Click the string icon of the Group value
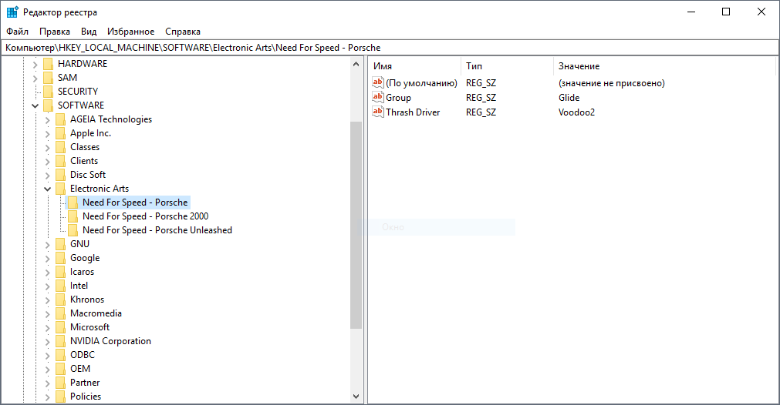Viewport: 780px width, 405px height. 378,97
